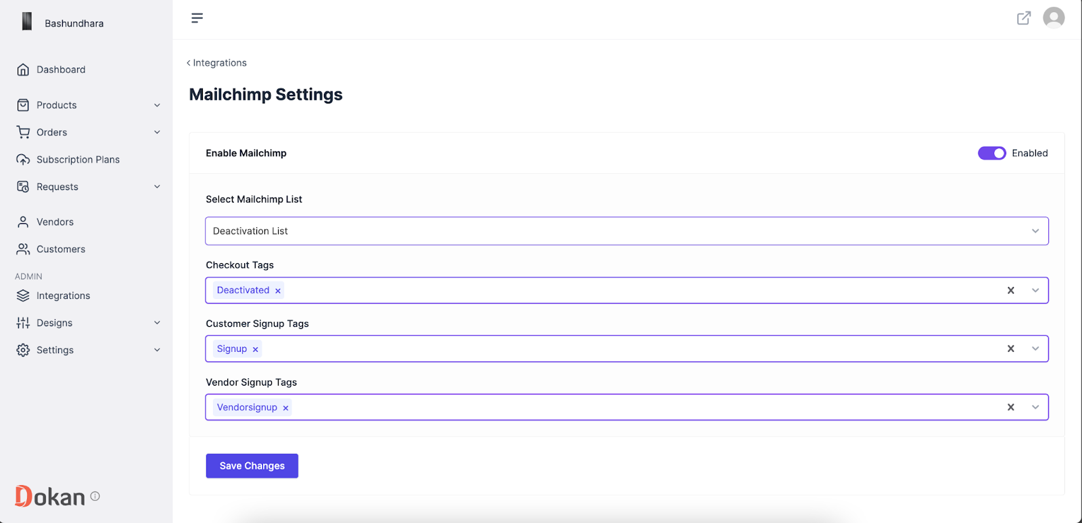Click the Enabled status label

tap(1030, 154)
